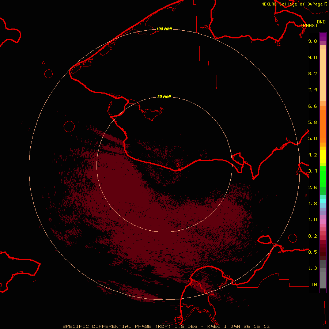The image size is (329, 329).
Task: Select the 6.6 scale label
Action: (313, 106)
